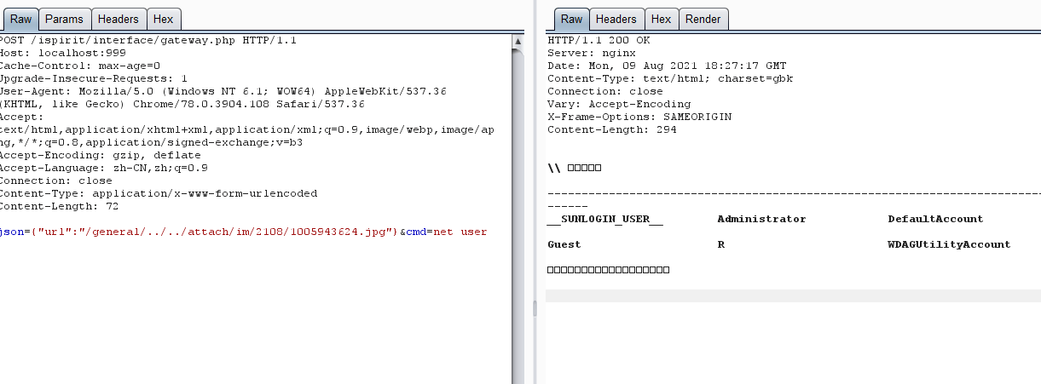Click the response Connection: close line
Screen dimensions: 1041x384
pos(605,91)
